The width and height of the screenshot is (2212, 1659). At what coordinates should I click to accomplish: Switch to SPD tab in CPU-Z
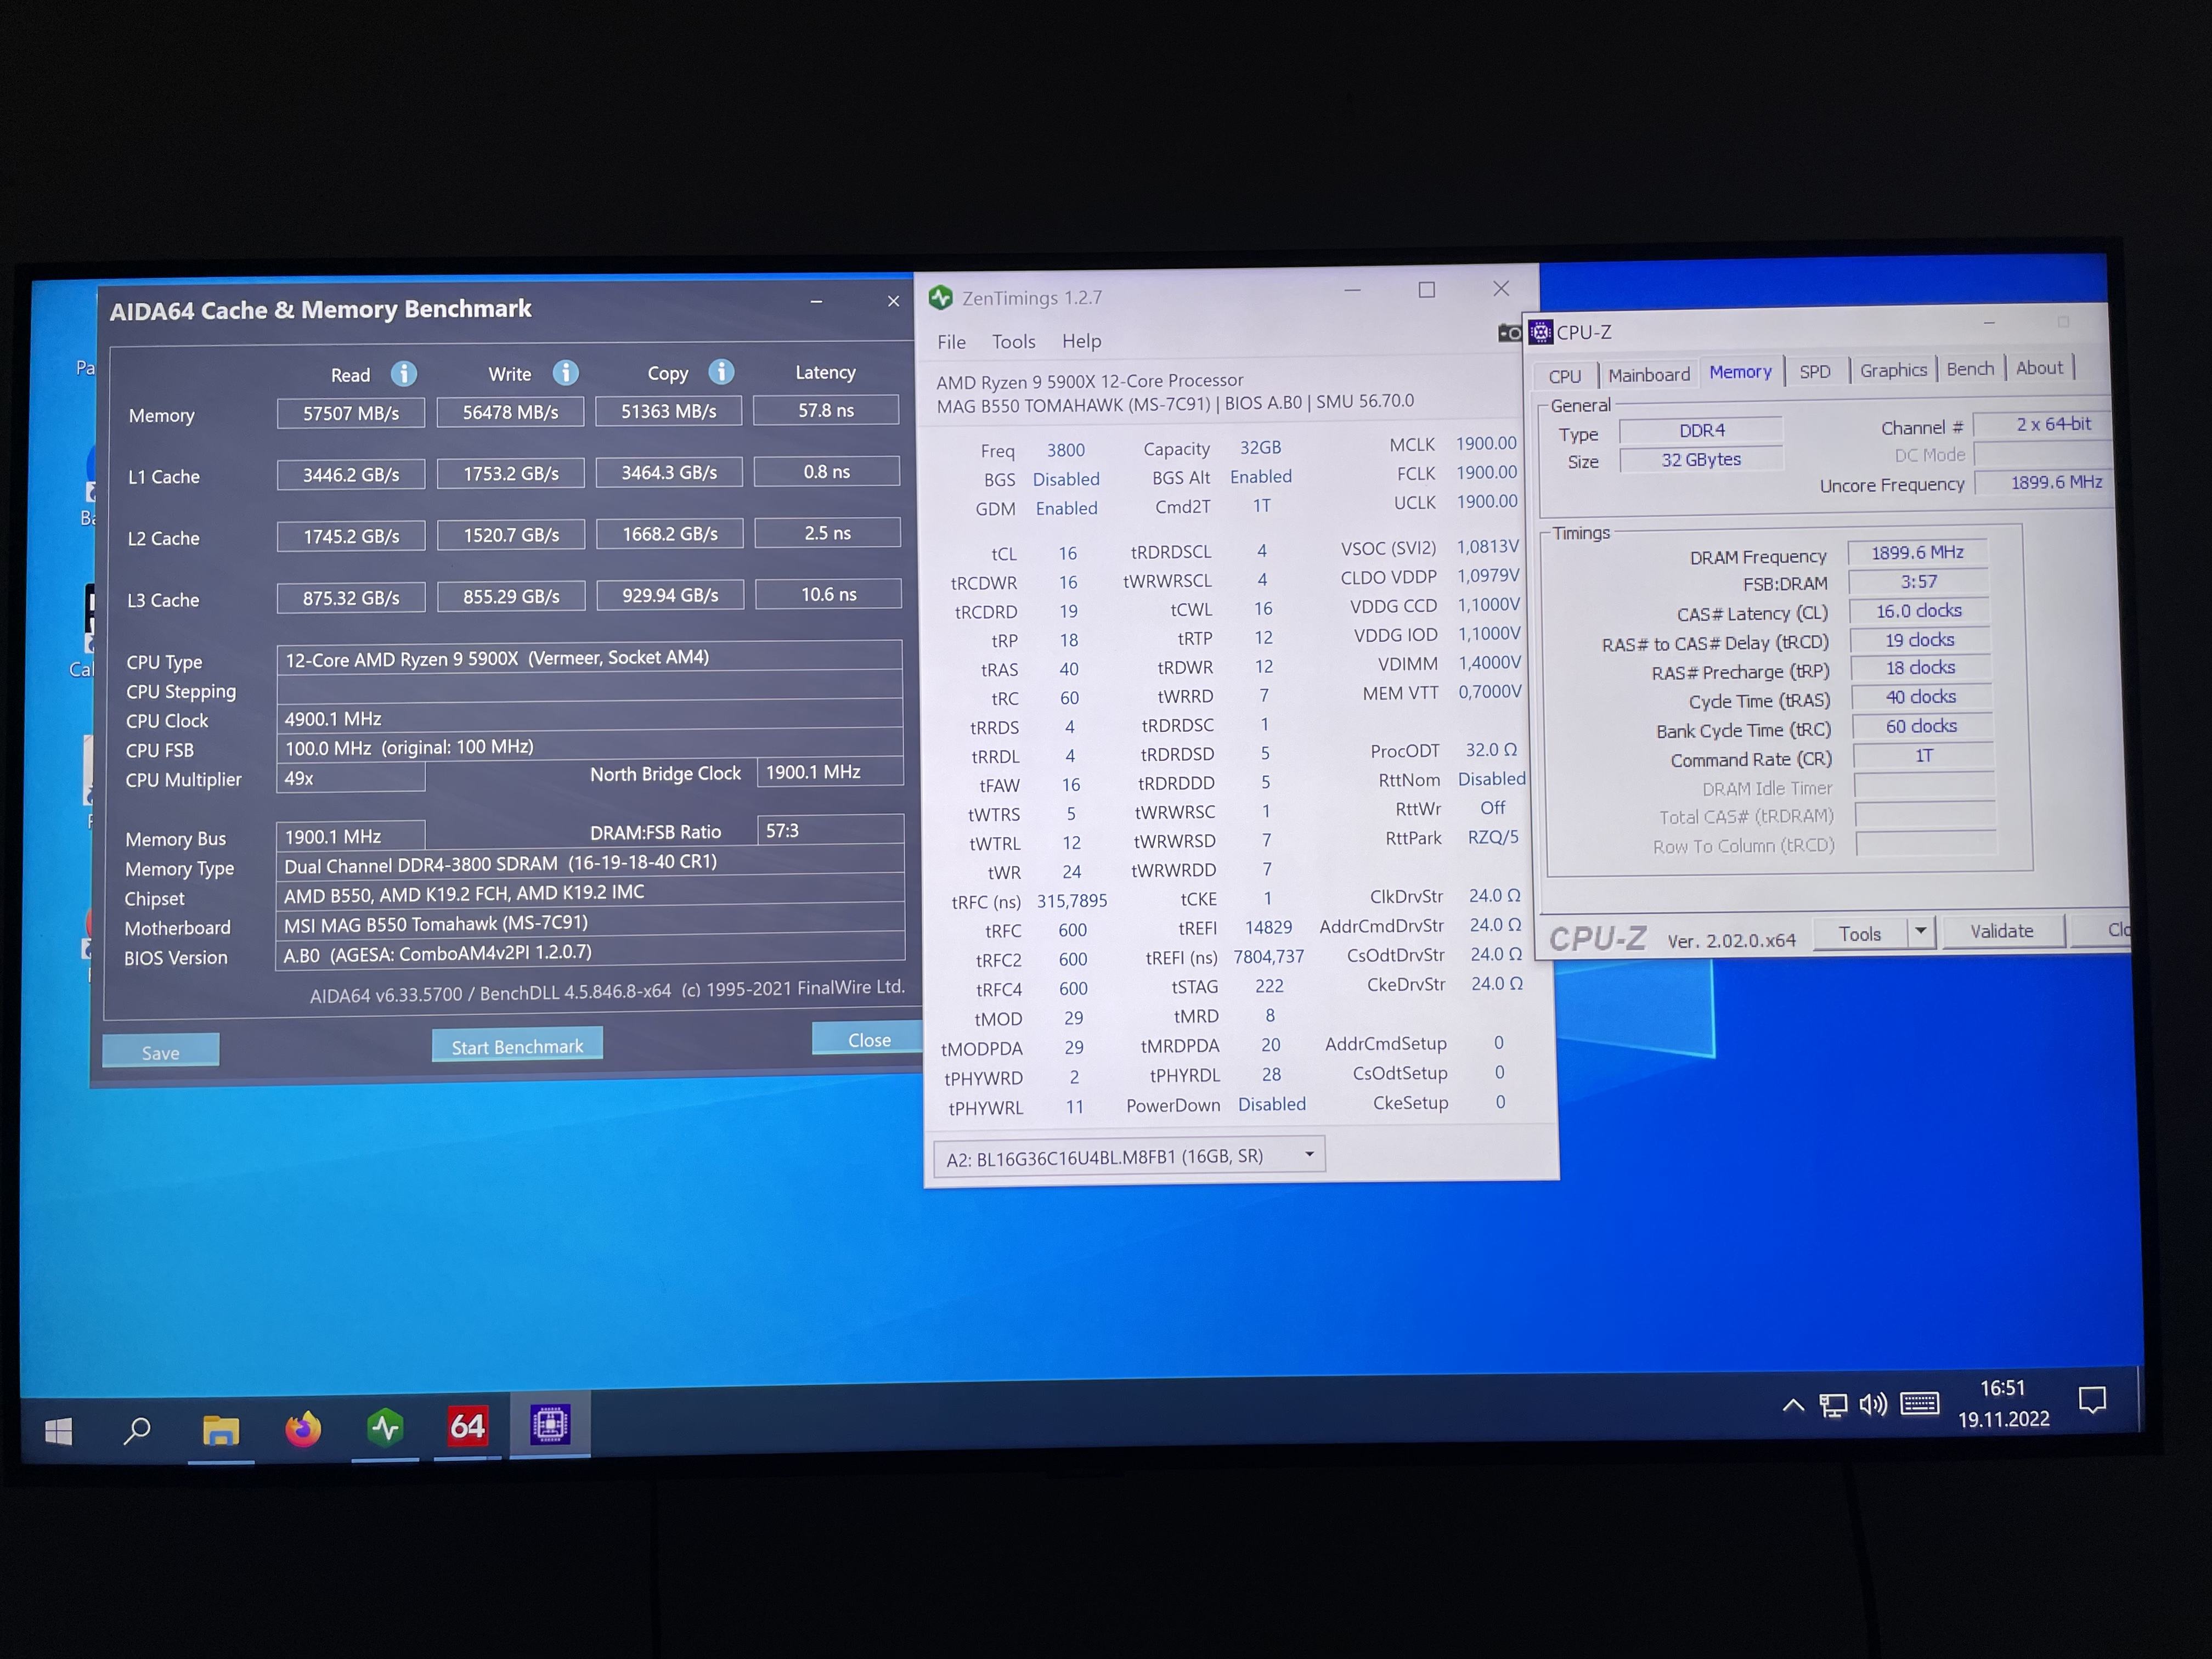click(1815, 371)
